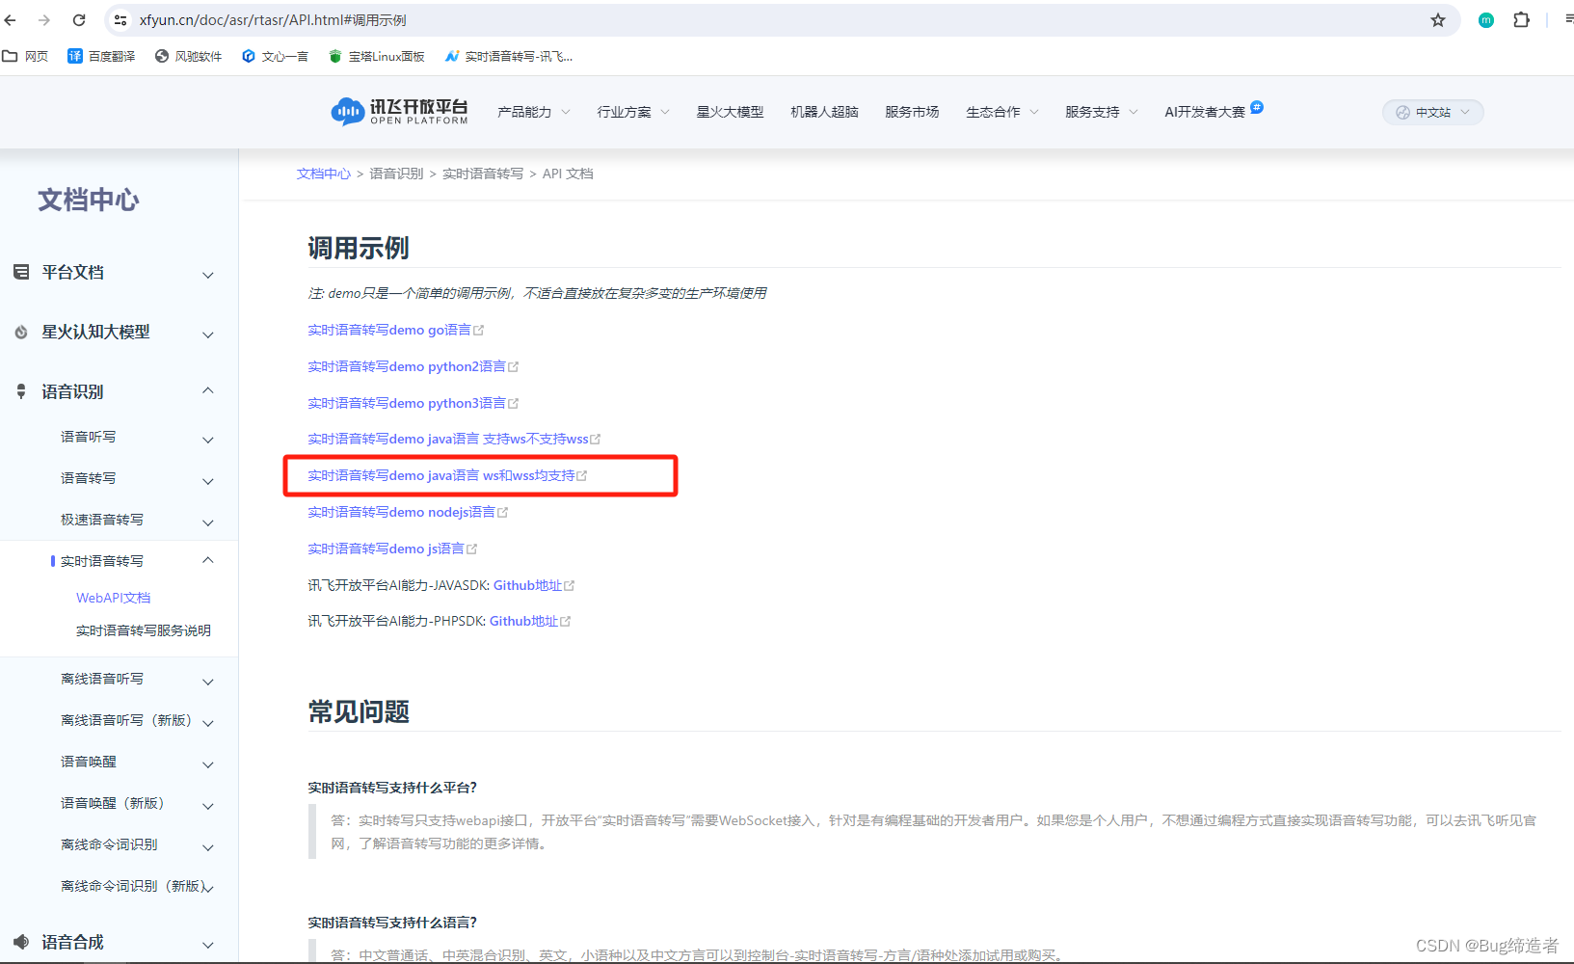Screen dimensions: 1574x964
Task: Bookmark this page with star icon
Action: tap(1438, 19)
